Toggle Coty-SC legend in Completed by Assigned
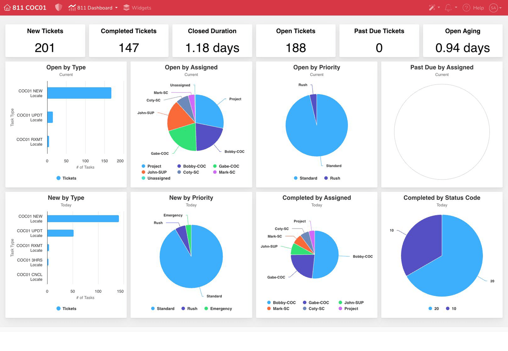508x351 pixels. 314,308
